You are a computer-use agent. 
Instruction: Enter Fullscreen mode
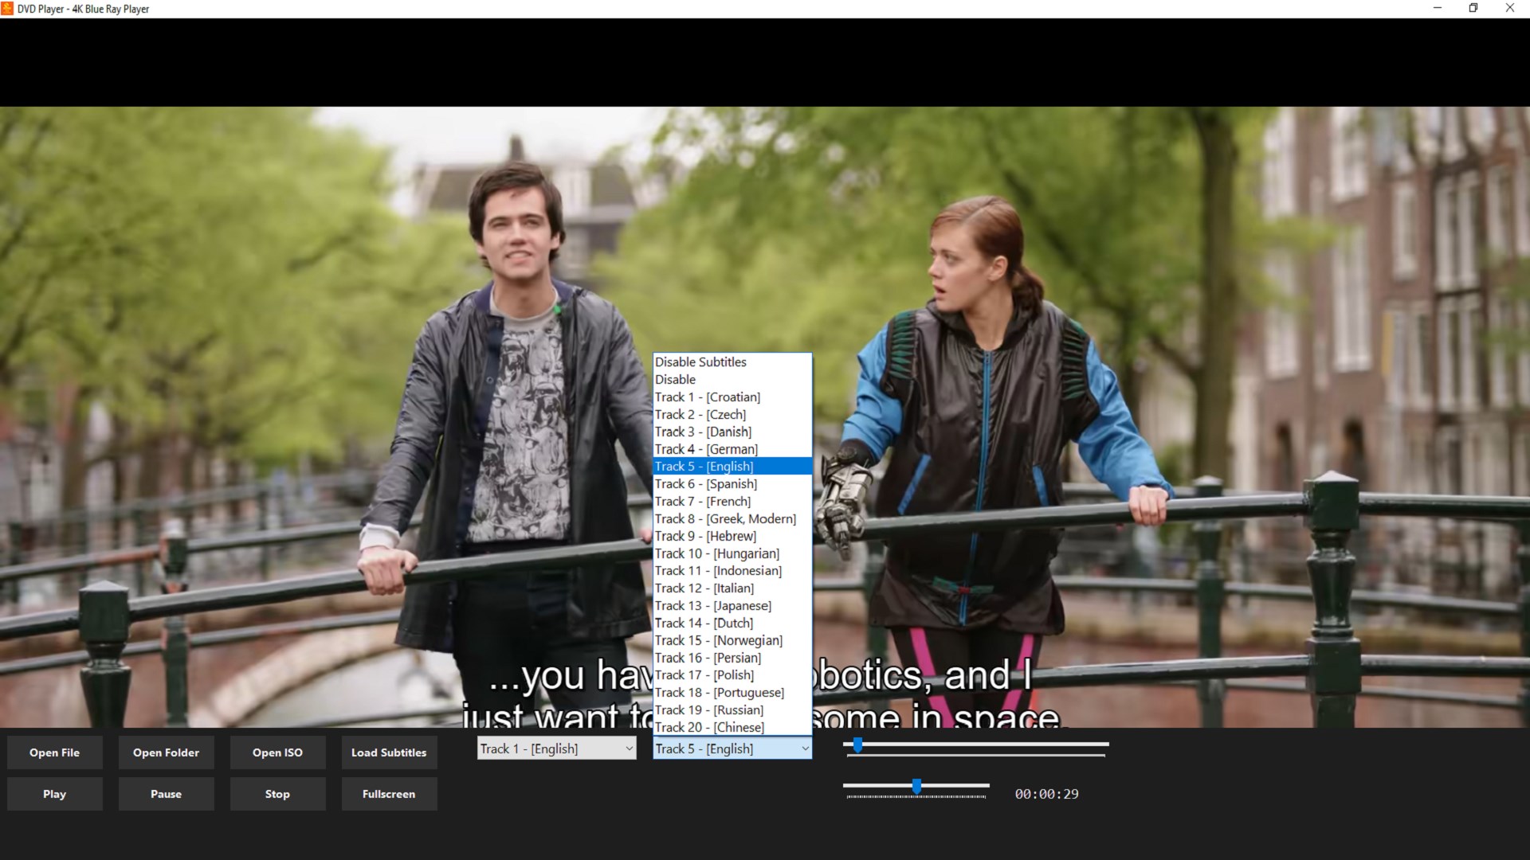[x=389, y=794]
